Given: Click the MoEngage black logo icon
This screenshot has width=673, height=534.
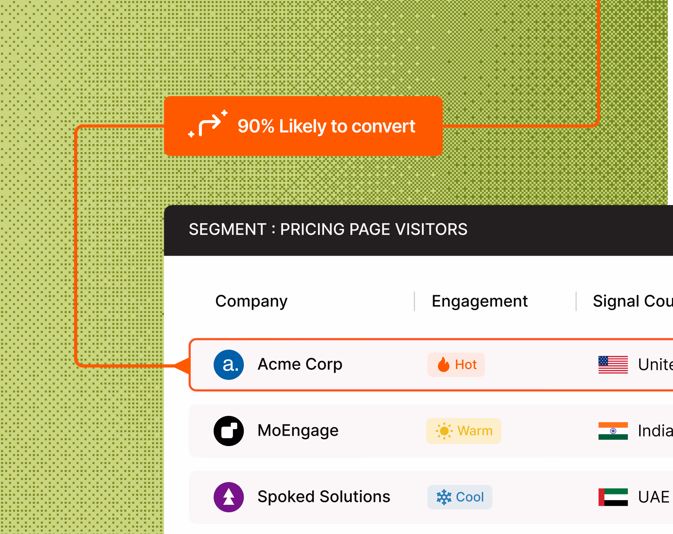Looking at the screenshot, I should [229, 431].
